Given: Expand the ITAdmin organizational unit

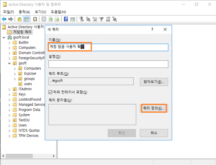Looking at the screenshot, I should (x=9, y=90).
